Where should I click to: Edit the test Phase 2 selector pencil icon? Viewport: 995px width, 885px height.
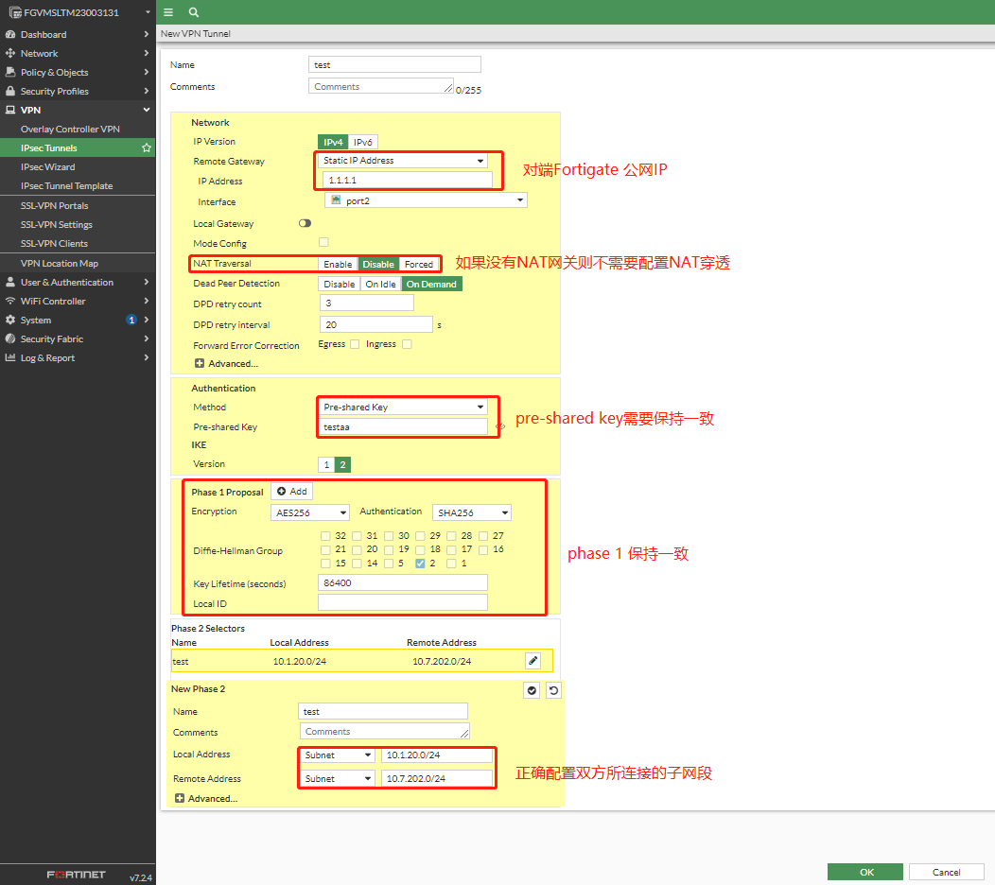[532, 661]
